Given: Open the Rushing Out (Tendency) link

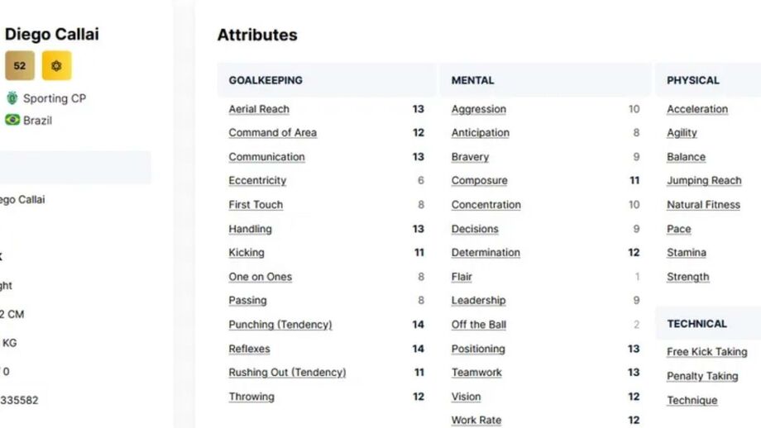Looking at the screenshot, I should coord(287,373).
